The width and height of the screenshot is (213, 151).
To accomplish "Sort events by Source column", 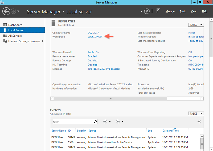I will tap(92, 131).
